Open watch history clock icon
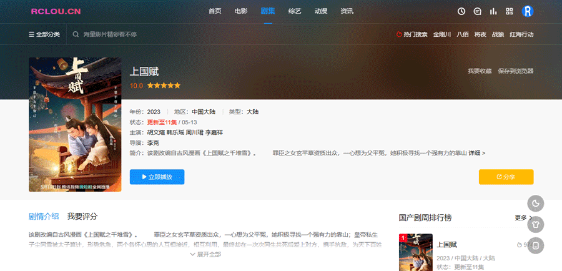 461,11
